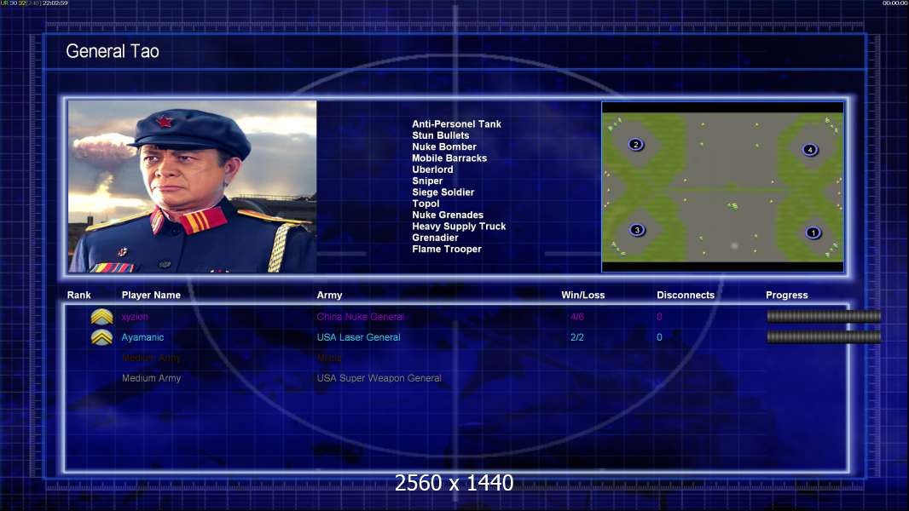
Task: Click "Flame Trooper" in the unit list
Action: pos(446,249)
